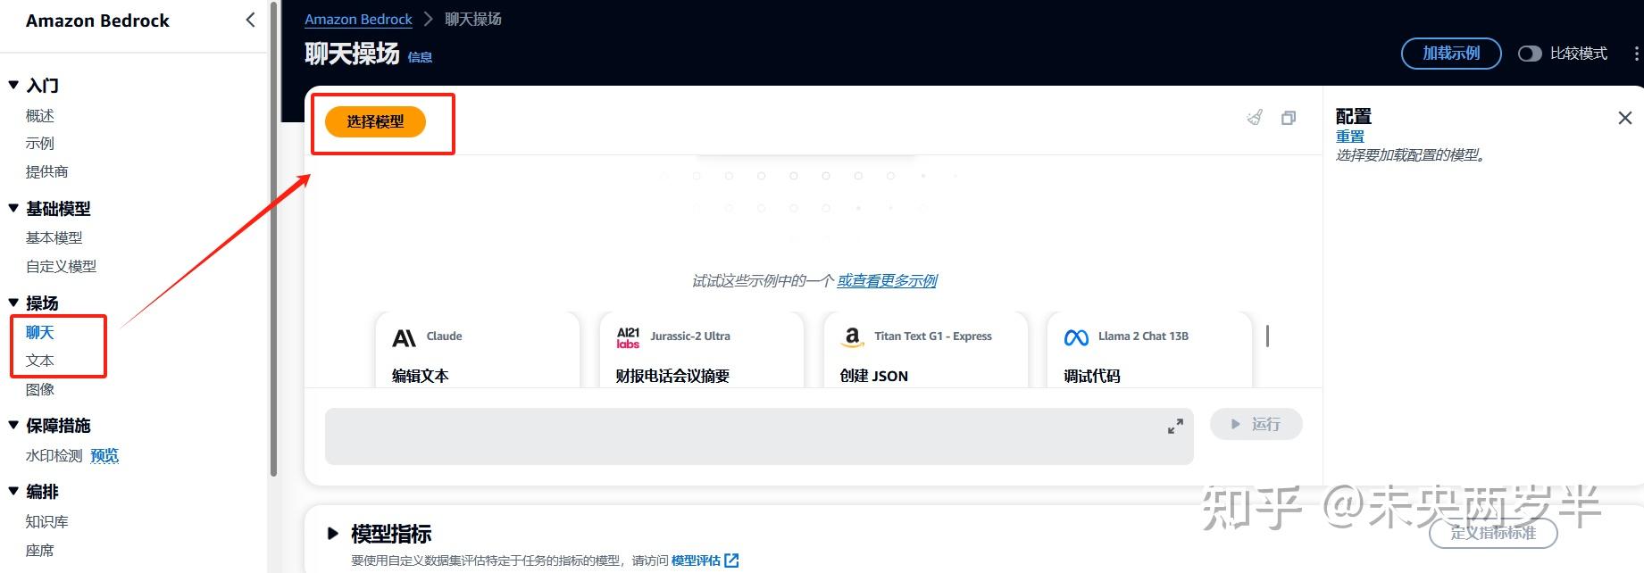
Task: Click the 运行 button
Action: pyautogui.click(x=1256, y=424)
